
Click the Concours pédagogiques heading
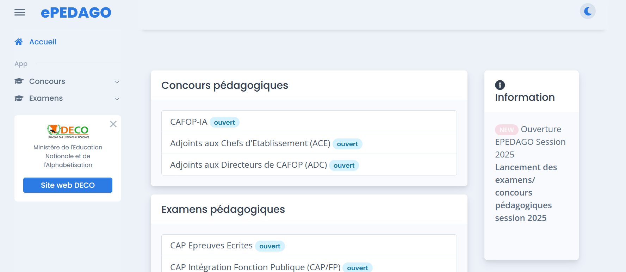tap(225, 85)
